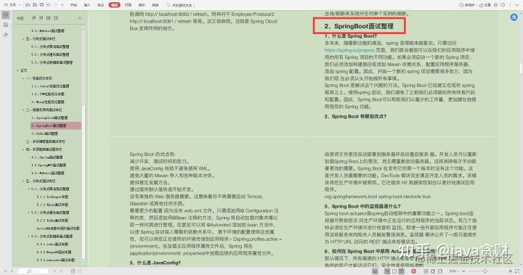
Task: Click the blue floating assistant icon
Action: click(x=514, y=17)
